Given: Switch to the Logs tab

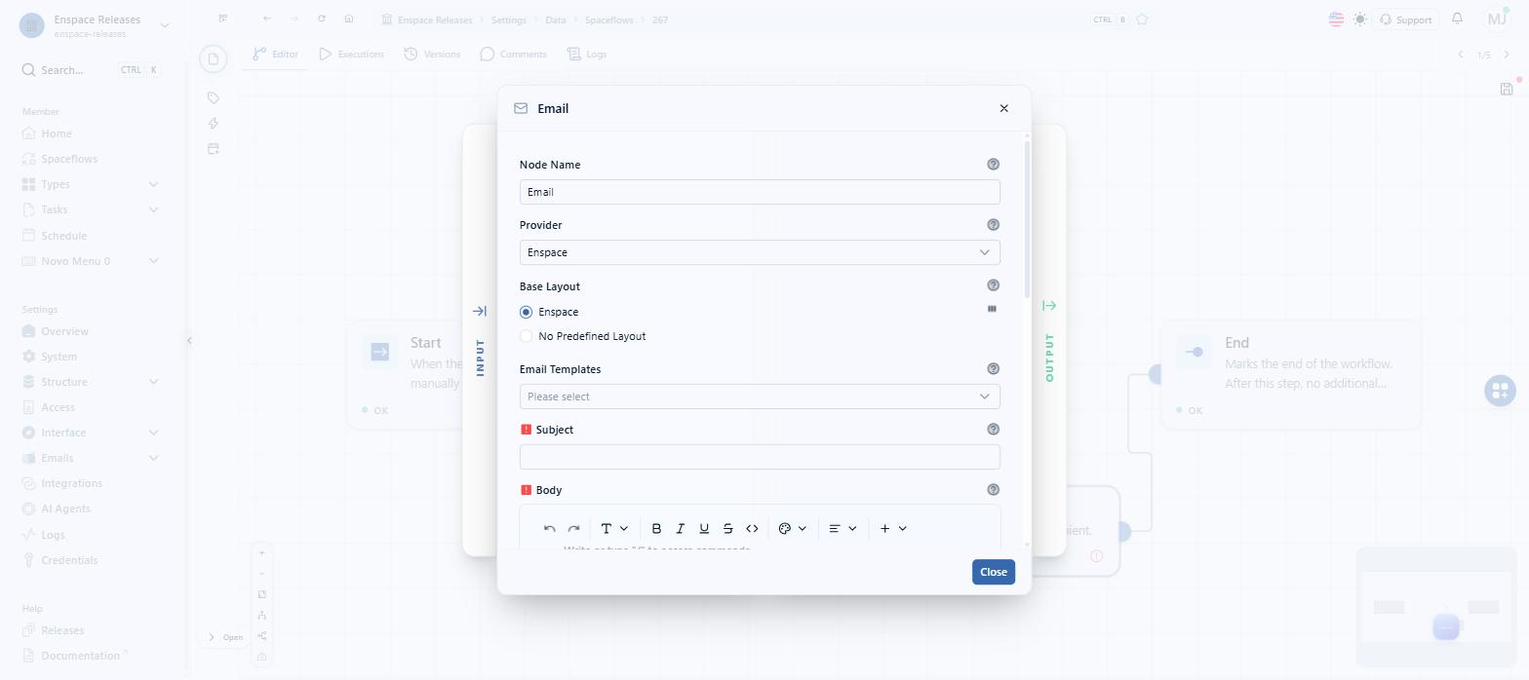Looking at the screenshot, I should tap(587, 55).
